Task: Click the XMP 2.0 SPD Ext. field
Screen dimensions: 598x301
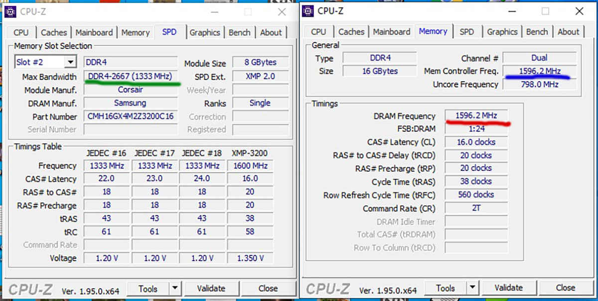Action: tap(260, 76)
